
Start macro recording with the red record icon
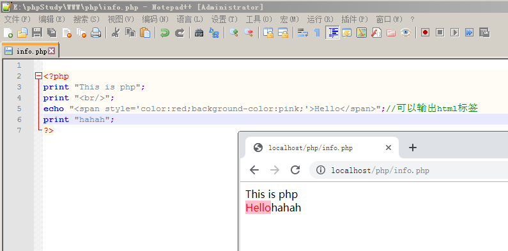tap(425, 33)
